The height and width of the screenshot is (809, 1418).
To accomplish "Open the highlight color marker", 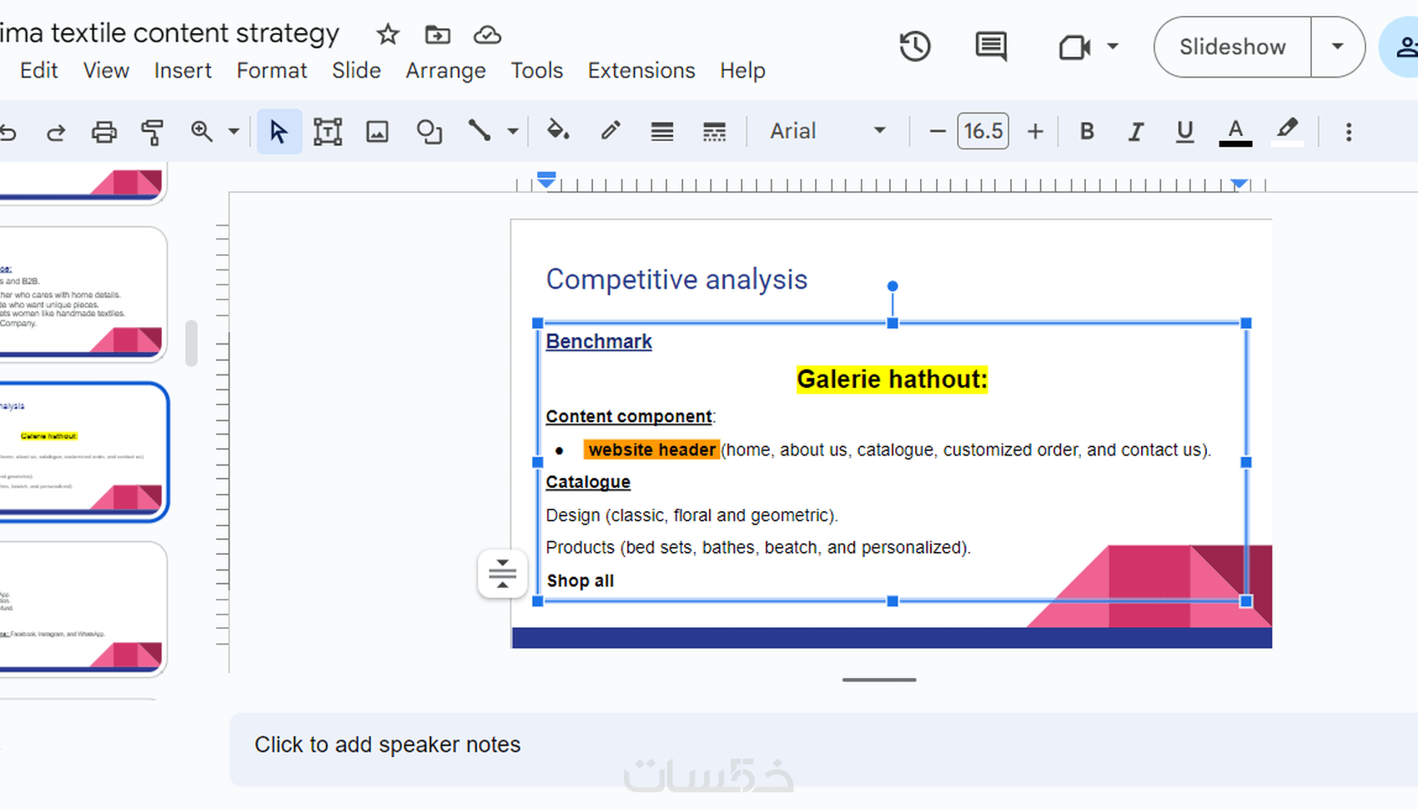I will tap(1287, 132).
